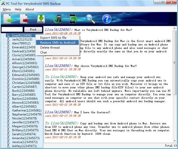Click the contact avatar icon beside Aviva(12345694)
178x149 pixels.
8,59
